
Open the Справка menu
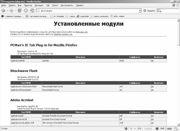[x=79, y=5]
